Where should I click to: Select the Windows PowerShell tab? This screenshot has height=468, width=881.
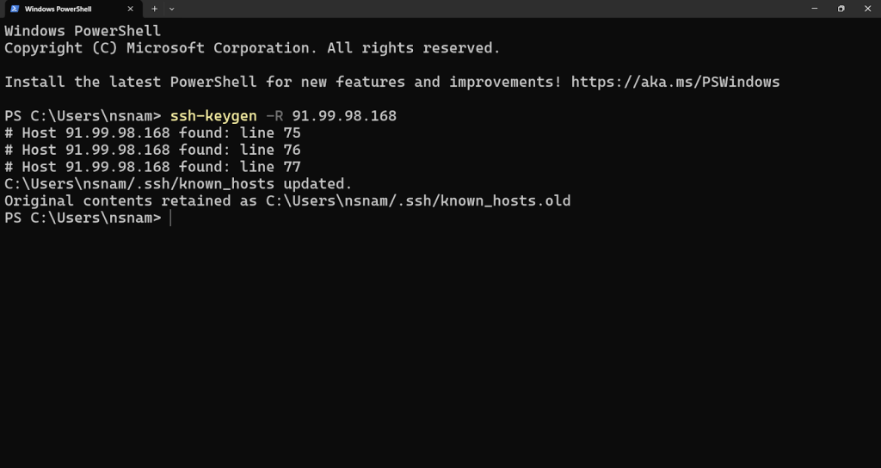65,9
